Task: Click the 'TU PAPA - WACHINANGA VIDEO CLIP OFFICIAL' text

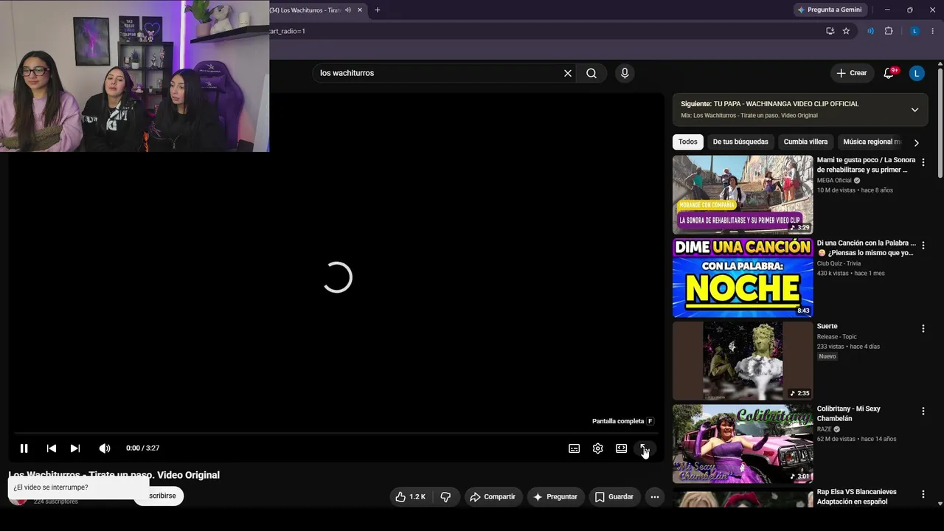Action: [786, 104]
